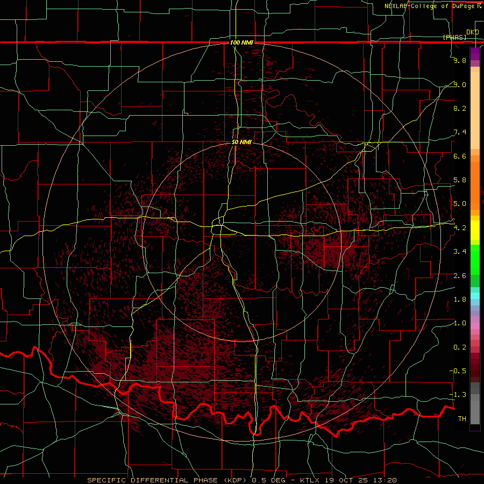Click the 5.8 value on the color scale
This screenshot has height=484, width=484.
click(460, 180)
